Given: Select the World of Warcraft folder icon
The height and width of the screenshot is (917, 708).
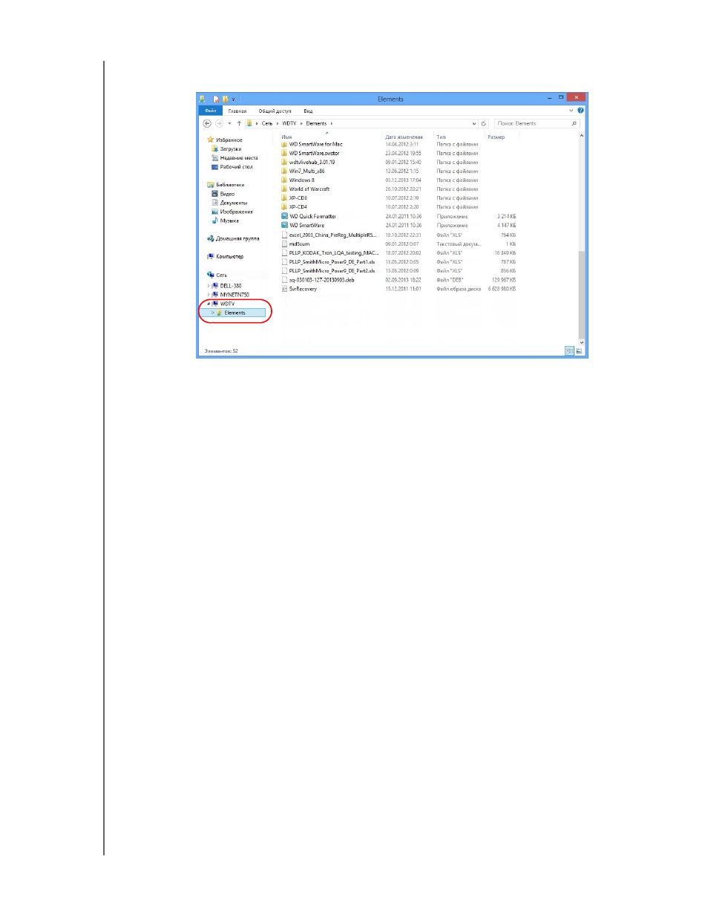Looking at the screenshot, I should [284, 189].
